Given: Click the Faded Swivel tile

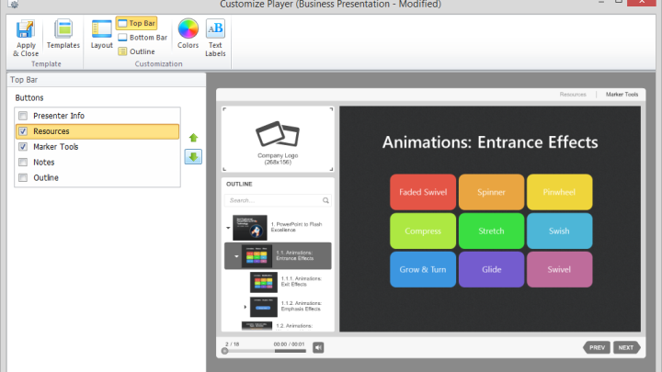Looking at the screenshot, I should pos(423,192).
